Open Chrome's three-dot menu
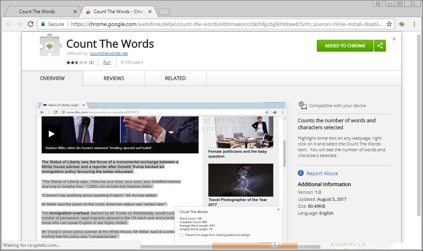The image size is (423, 251). [x=414, y=24]
